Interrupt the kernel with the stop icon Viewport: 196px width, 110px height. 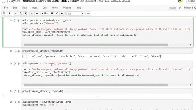coord(52,13)
